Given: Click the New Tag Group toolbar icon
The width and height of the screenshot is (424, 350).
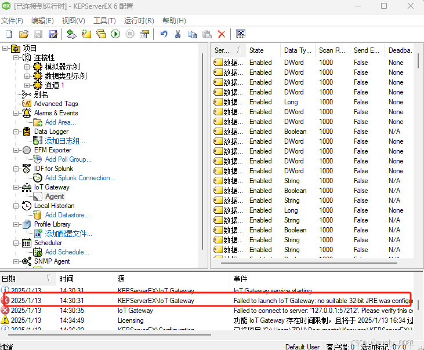Looking at the screenshot, I should [101, 34].
